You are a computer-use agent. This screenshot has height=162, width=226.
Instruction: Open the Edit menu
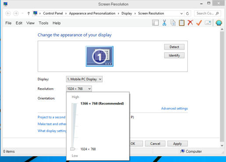pyautogui.click(x=19, y=23)
